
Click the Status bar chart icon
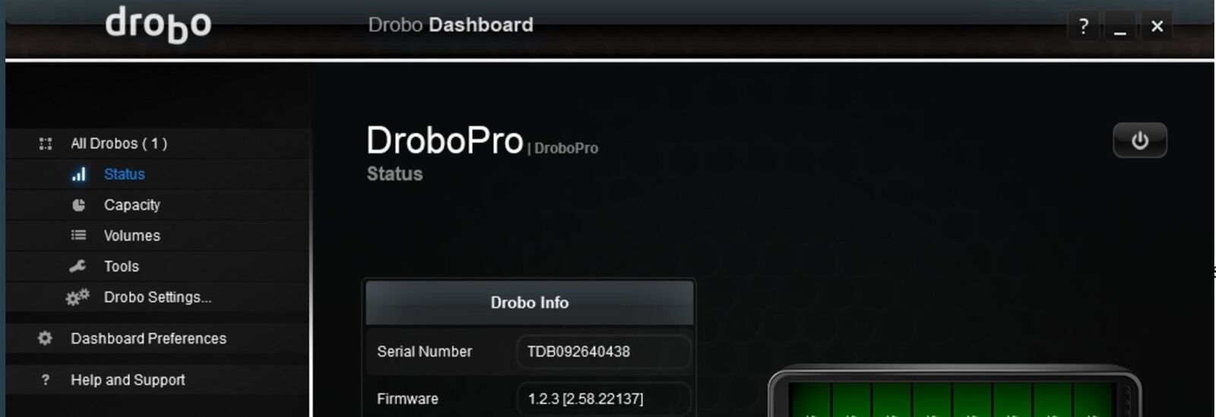(78, 175)
